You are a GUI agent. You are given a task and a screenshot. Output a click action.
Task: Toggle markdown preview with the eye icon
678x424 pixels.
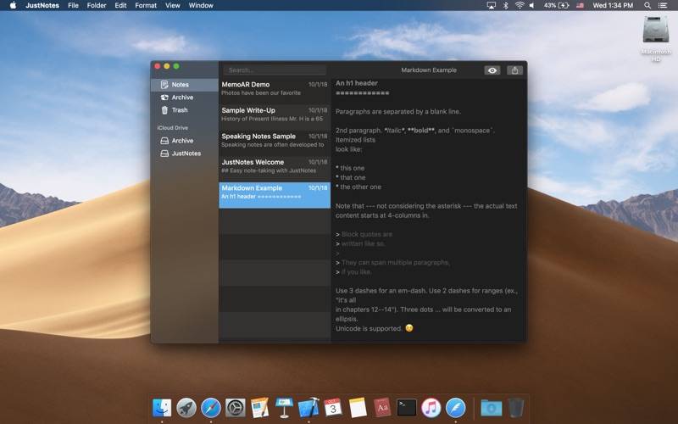492,70
